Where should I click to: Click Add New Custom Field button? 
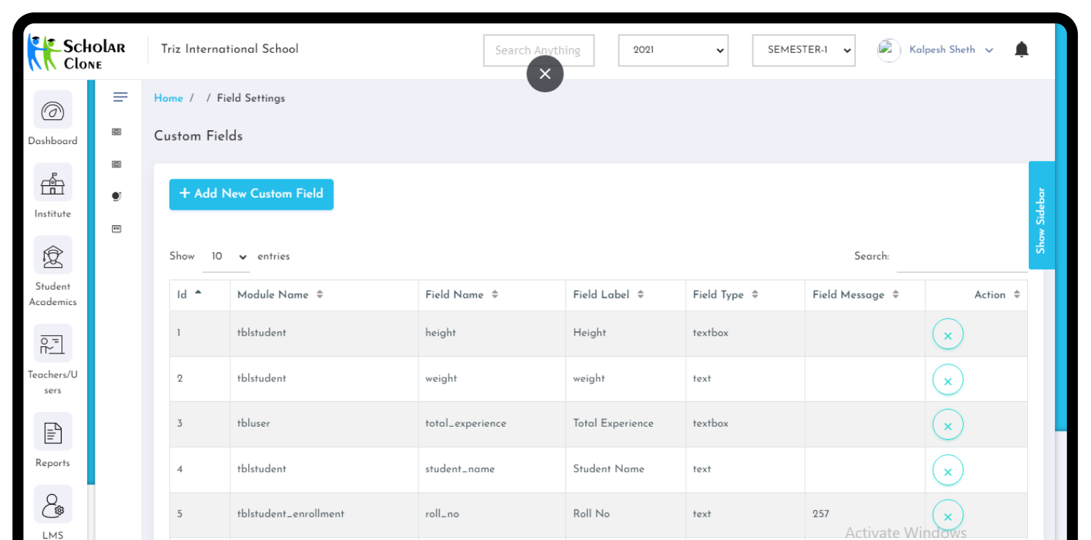click(x=251, y=194)
